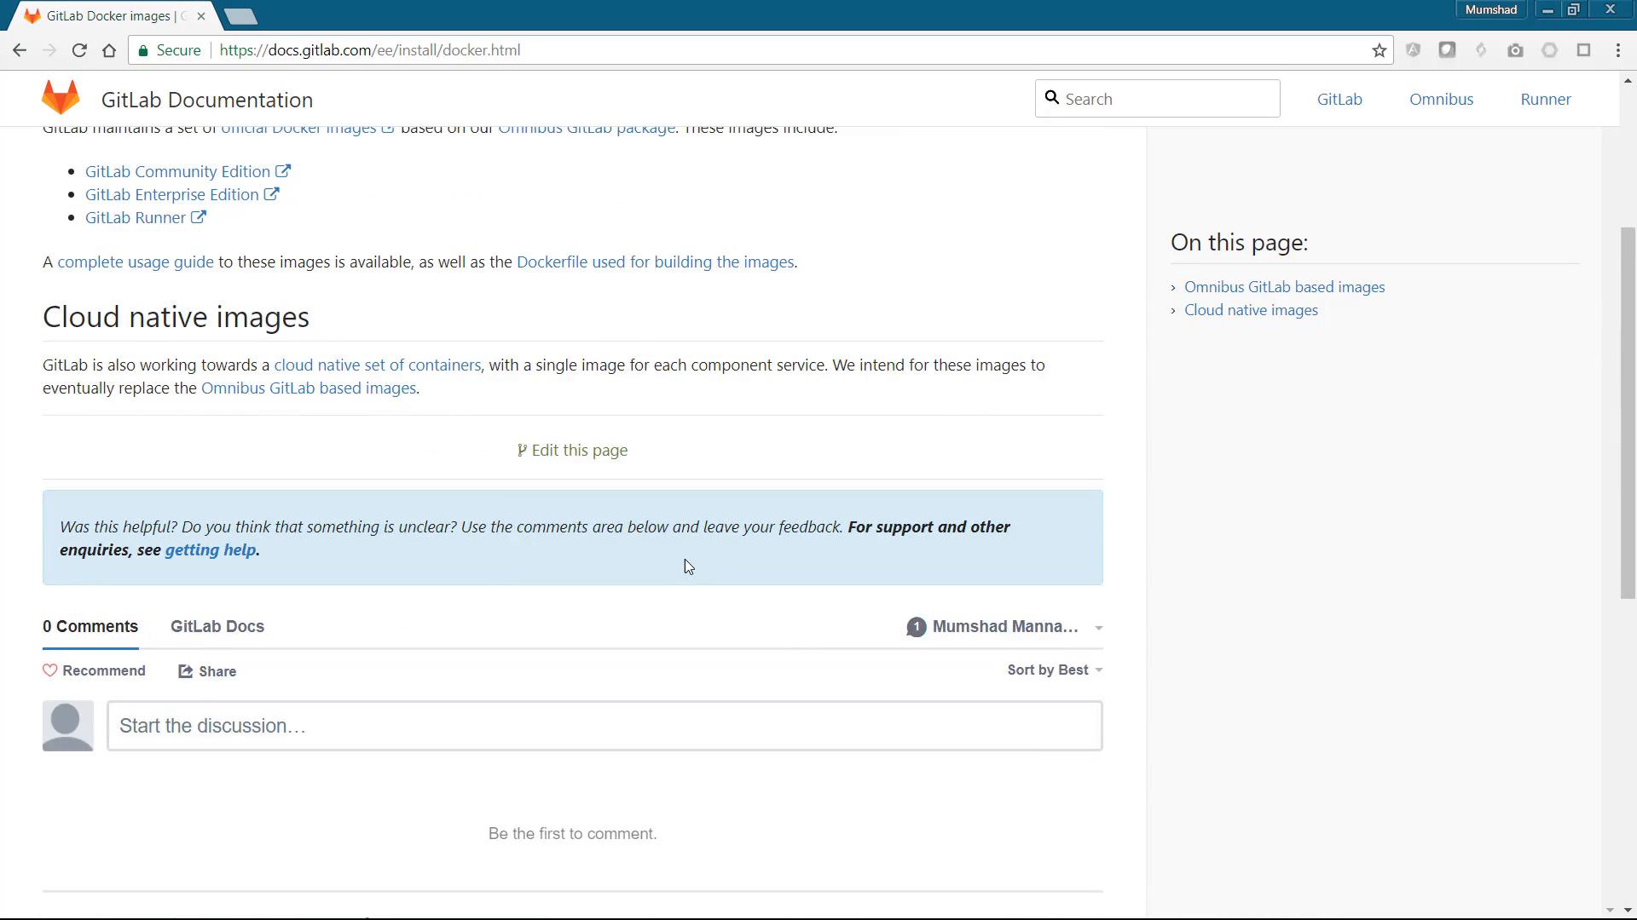The height and width of the screenshot is (920, 1637).
Task: Click the GitLab fox logo
Action: (61, 98)
